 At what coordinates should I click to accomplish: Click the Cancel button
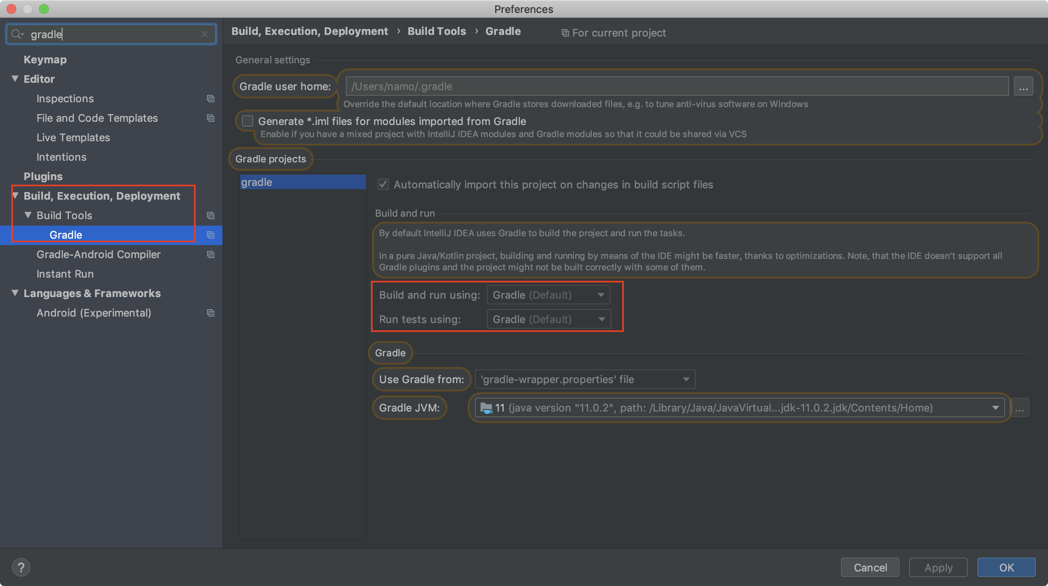coord(870,567)
